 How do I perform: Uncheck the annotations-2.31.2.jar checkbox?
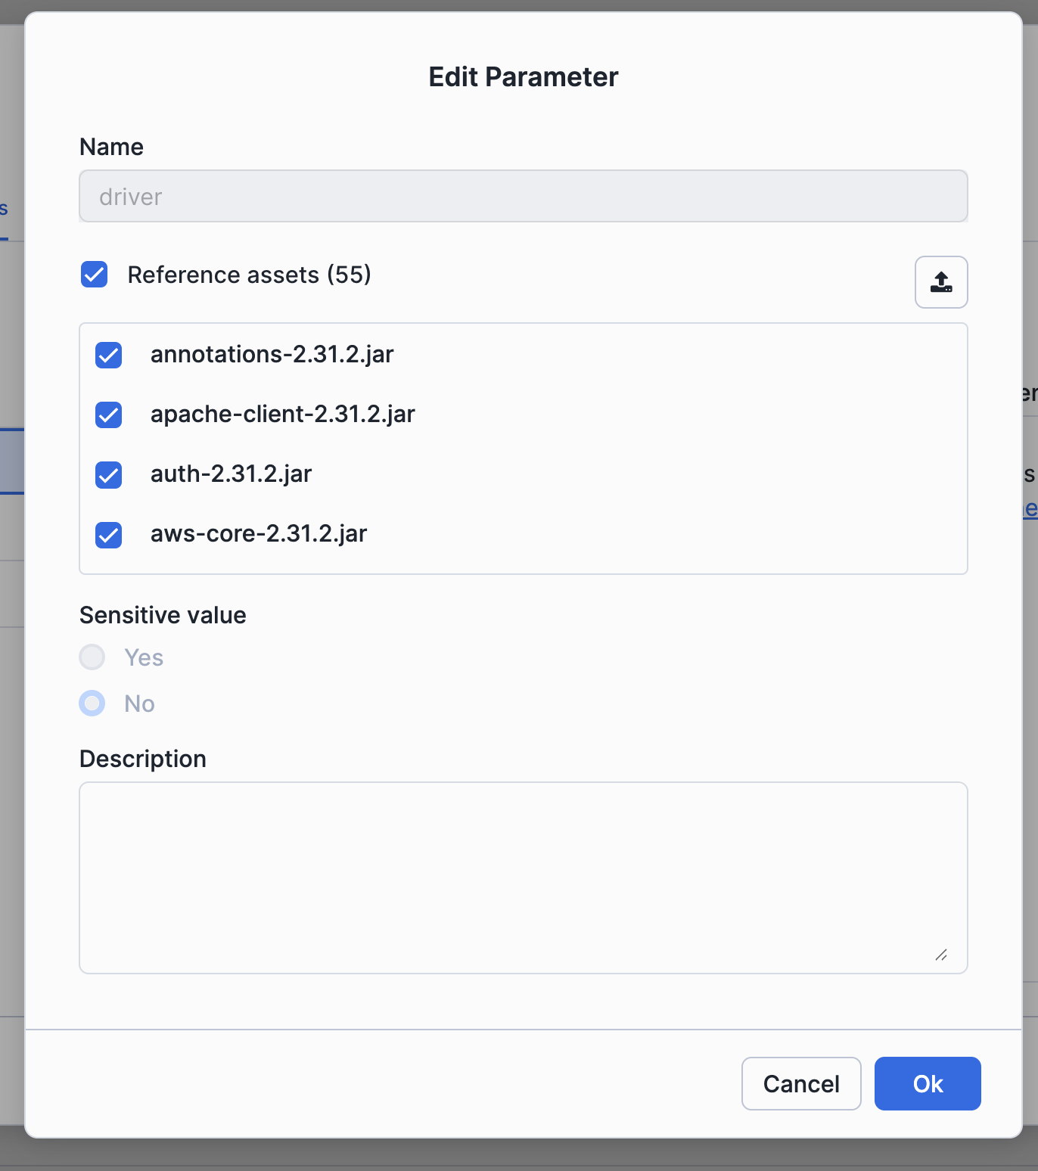click(x=109, y=355)
